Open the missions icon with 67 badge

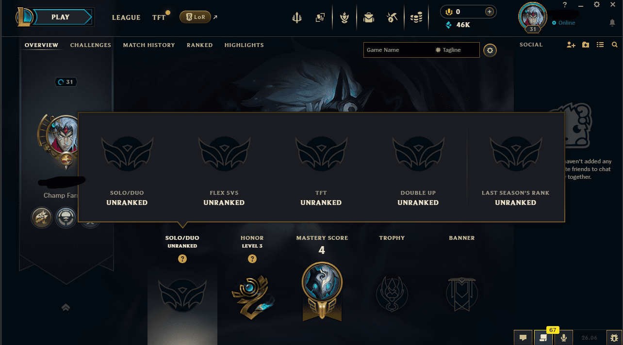pyautogui.click(x=543, y=338)
